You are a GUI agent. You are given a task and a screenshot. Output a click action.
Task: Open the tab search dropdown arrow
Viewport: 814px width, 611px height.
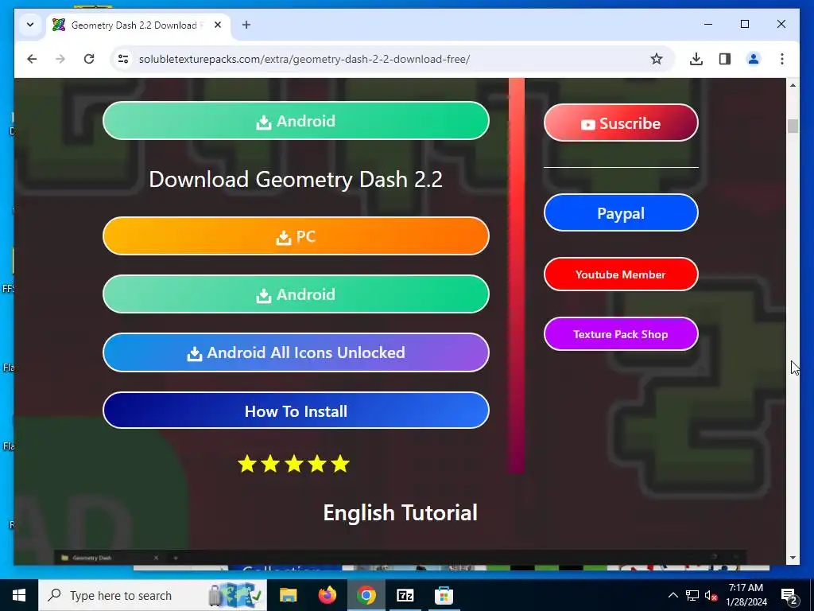[x=30, y=25]
